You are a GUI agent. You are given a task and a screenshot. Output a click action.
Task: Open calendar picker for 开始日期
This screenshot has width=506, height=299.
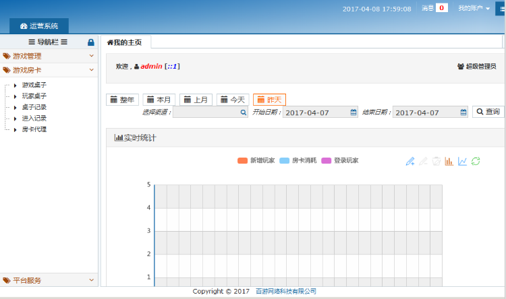(354, 112)
